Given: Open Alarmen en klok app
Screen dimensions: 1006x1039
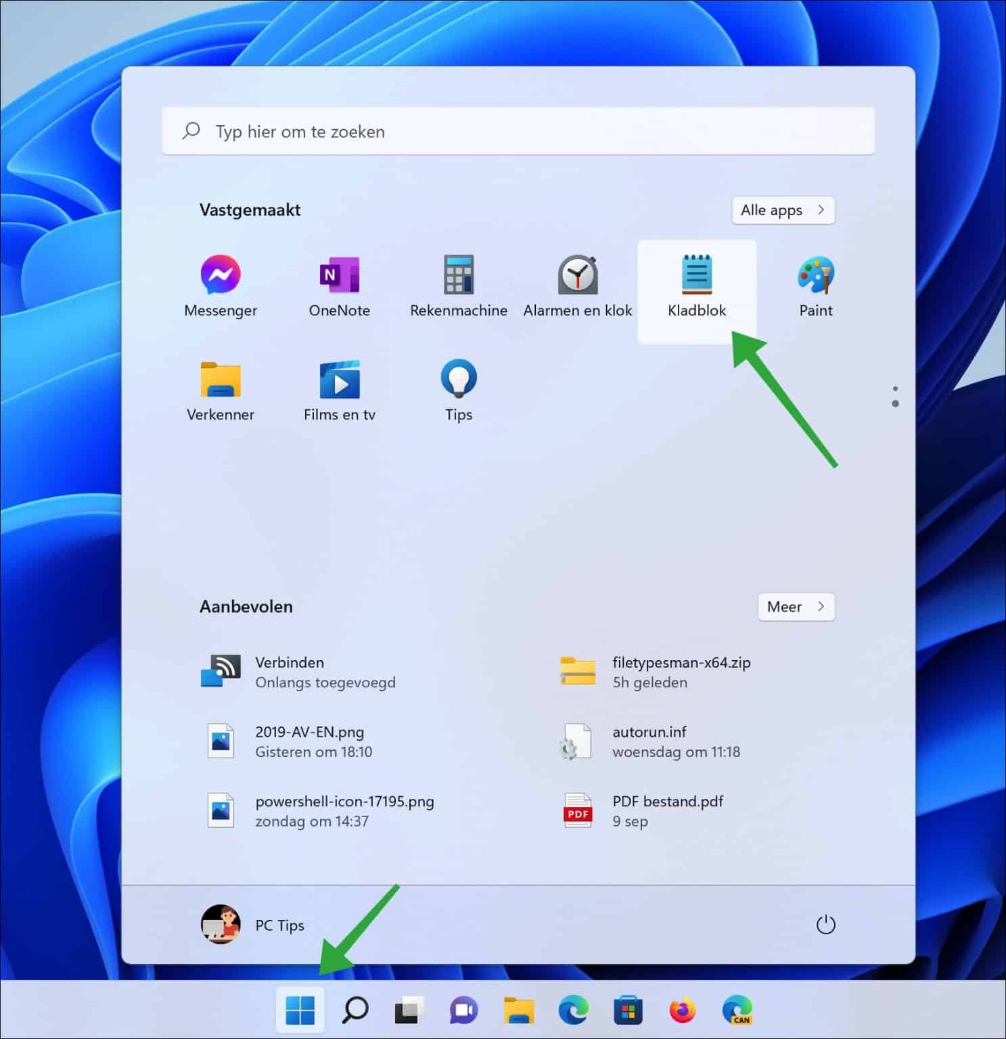Looking at the screenshot, I should [578, 287].
